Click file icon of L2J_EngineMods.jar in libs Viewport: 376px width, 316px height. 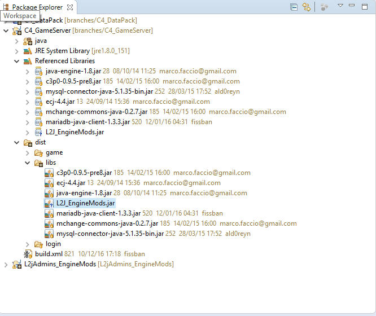coord(49,203)
